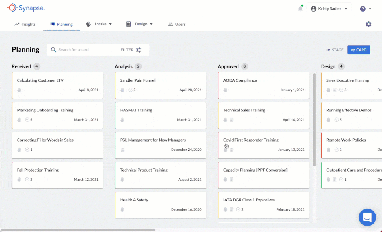Click document icon on P&L Management card
382x232 pixels.
(123, 150)
